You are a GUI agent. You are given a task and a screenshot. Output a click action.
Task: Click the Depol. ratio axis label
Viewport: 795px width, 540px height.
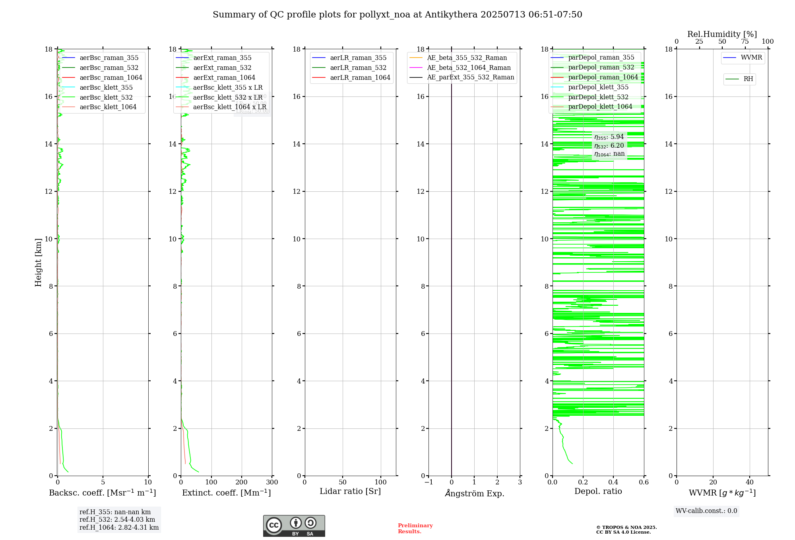[598, 492]
